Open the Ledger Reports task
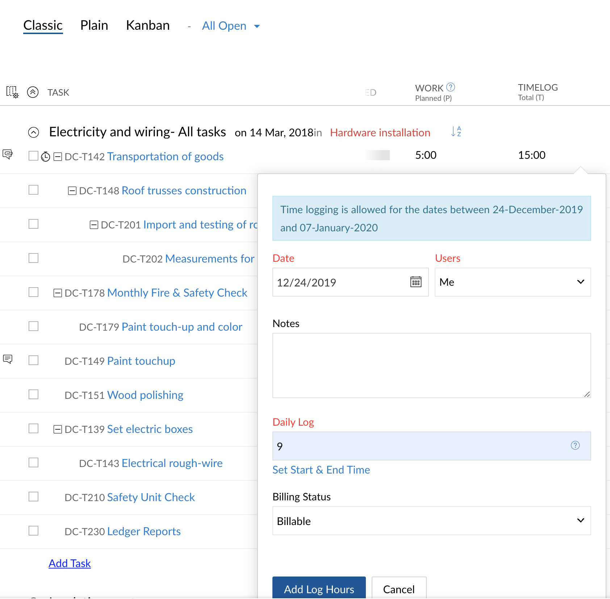 click(144, 531)
